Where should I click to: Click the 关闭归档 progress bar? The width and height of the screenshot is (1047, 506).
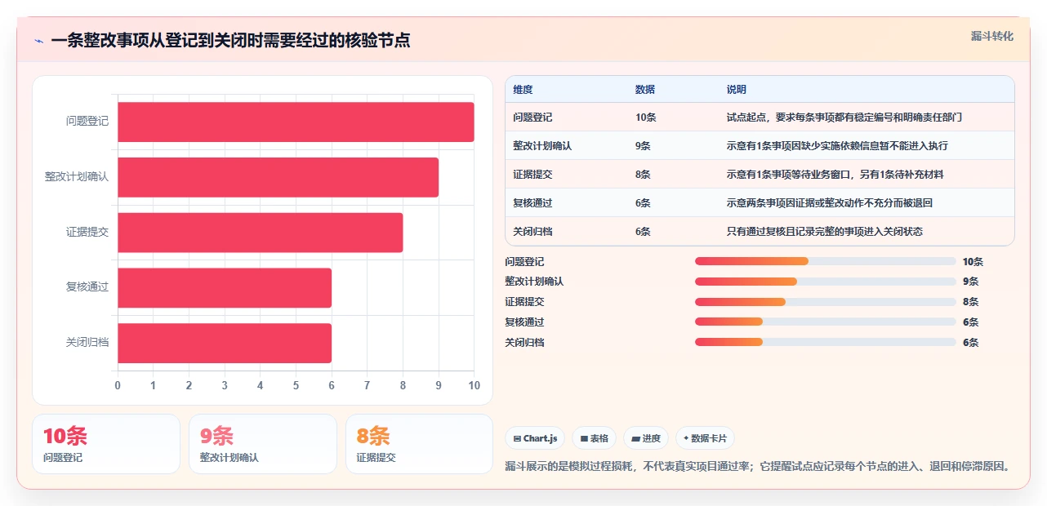(x=825, y=342)
